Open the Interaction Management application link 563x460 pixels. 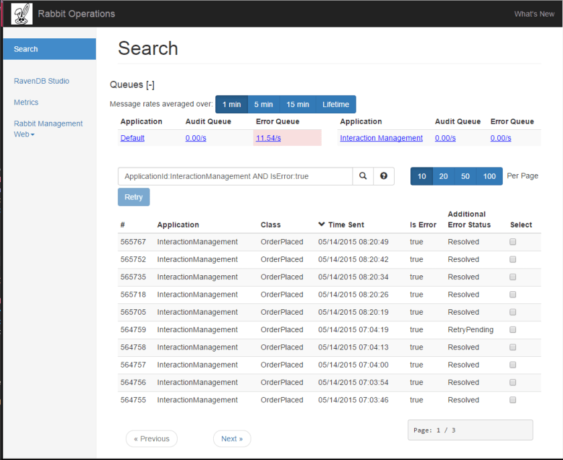[381, 138]
